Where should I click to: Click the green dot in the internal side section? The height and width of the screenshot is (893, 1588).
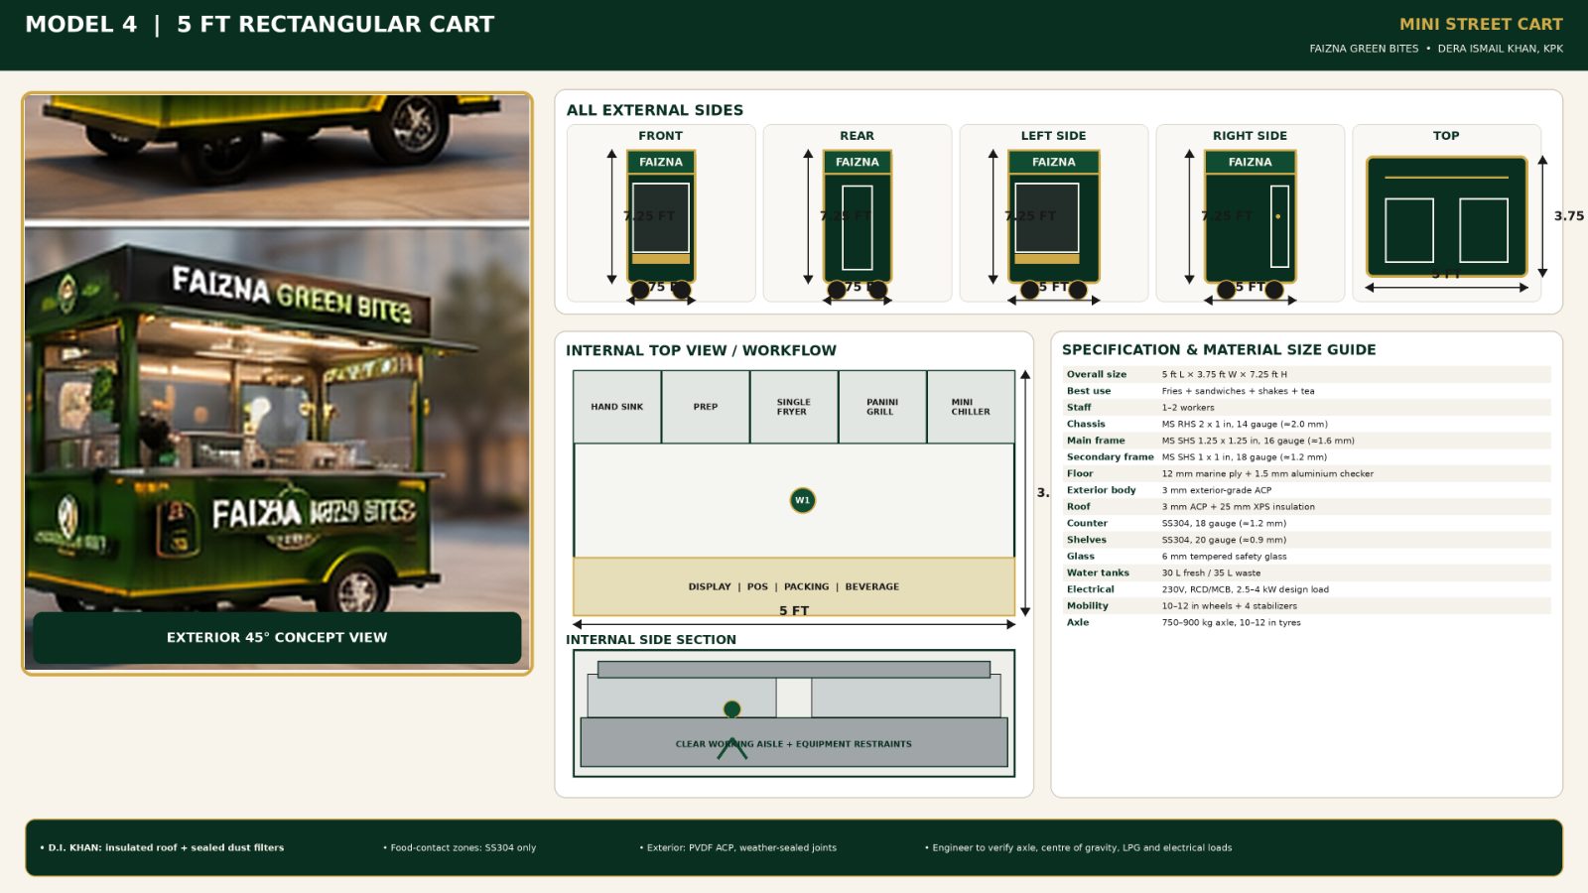(x=732, y=708)
